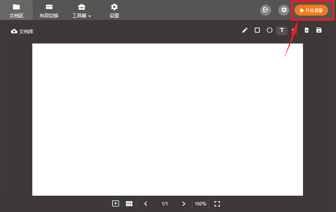Viewport: 336px width, 212px height.
Task: Click the exit/logout round icon
Action: click(266, 10)
